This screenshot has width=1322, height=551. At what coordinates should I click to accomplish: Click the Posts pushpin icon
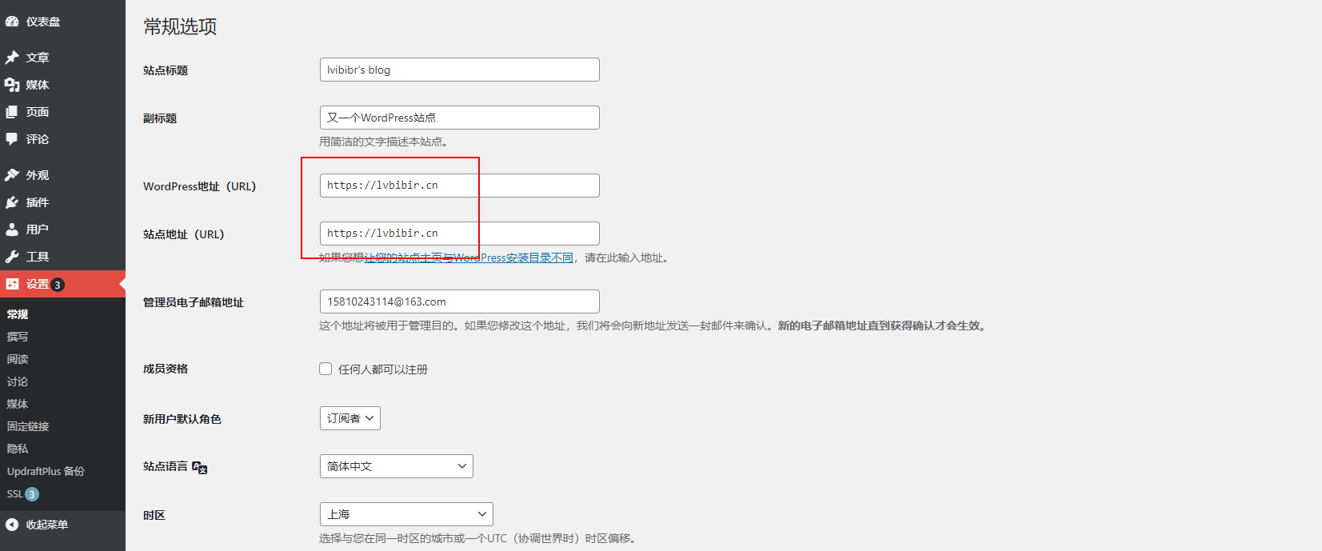[12, 58]
